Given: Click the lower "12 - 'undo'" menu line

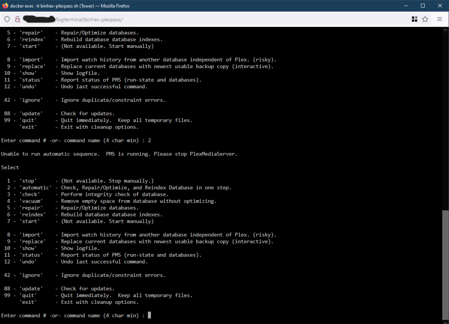Looking at the screenshot, I should click(76, 262).
